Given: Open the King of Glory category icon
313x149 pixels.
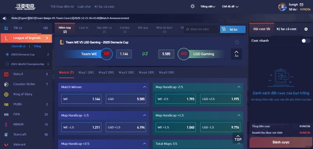Looking at the screenshot, I should point(6,94).
